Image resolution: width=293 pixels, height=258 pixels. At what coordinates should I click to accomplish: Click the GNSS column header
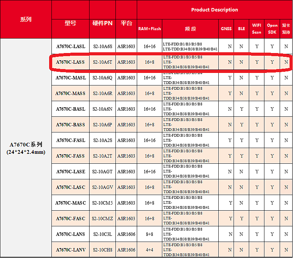[x=226, y=29]
